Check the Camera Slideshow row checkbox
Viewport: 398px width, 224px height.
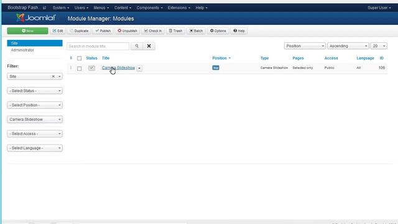(80, 68)
